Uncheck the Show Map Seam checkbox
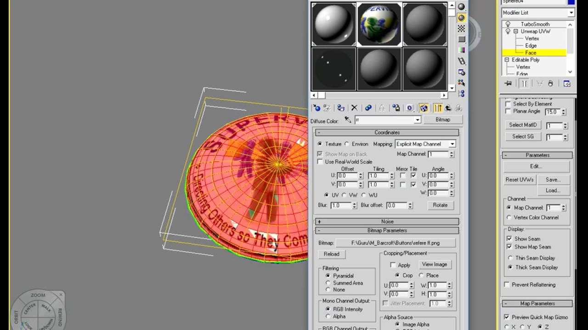This screenshot has height=330, width=588. coord(509,247)
